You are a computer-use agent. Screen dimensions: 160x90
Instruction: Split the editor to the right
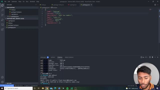click(x=155, y=5)
